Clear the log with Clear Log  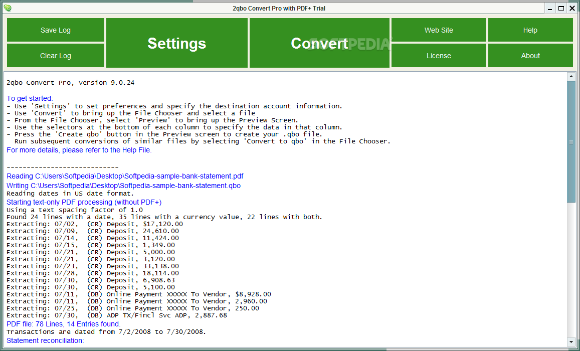coord(56,56)
